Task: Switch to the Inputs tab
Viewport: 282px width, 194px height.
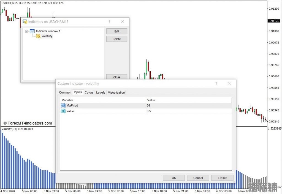Action: click(x=78, y=92)
